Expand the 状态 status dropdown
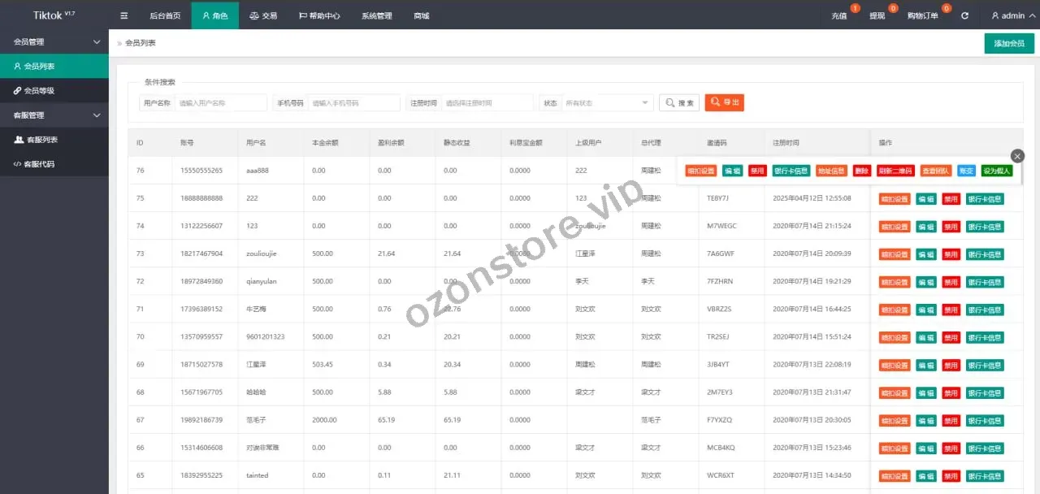This screenshot has width=1040, height=494. click(x=608, y=103)
